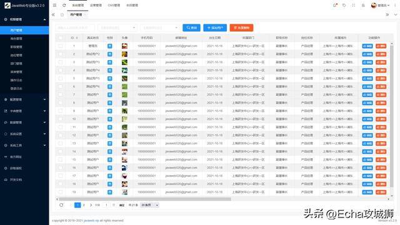The height and width of the screenshot is (225, 400).
Task: Click the edit button in row 5
Action: point(367,78)
